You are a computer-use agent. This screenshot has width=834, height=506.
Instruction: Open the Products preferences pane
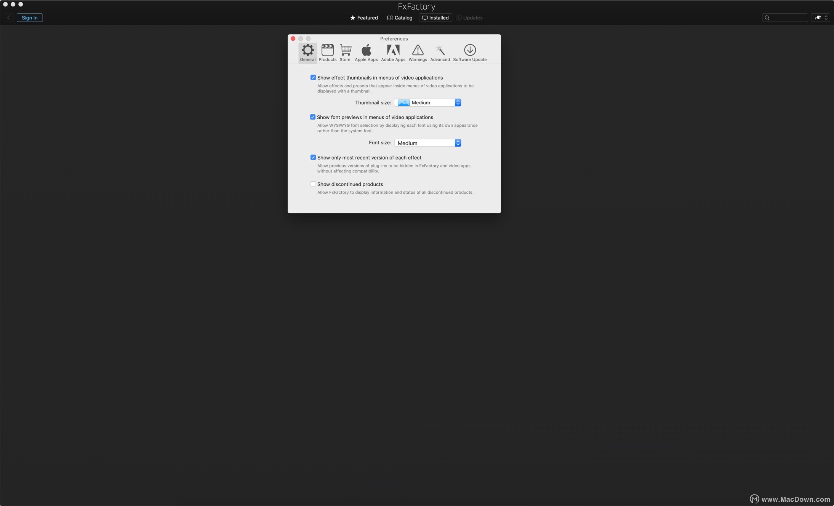pyautogui.click(x=327, y=53)
